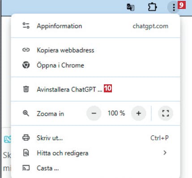
Task: Toggle fullscreen mode with the square-corners button
Action: pyautogui.click(x=166, y=113)
